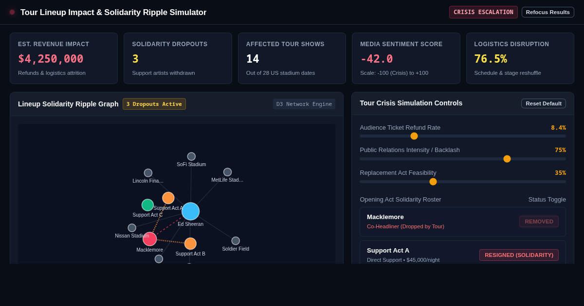Click the Opening Act Solidarity Roster heading
This screenshot has width=584, height=306.
[401, 200]
